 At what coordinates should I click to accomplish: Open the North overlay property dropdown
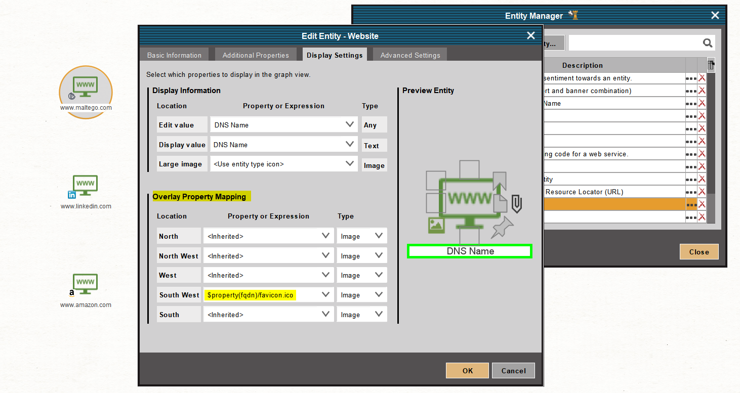tap(268, 236)
